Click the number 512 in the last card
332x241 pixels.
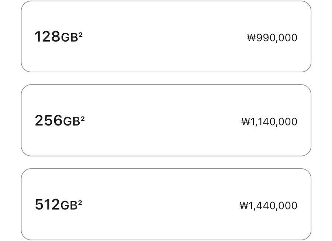tap(47, 204)
